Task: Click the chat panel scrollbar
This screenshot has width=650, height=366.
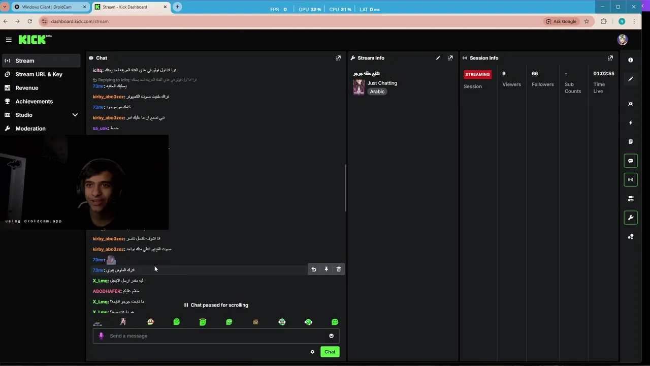Action: pyautogui.click(x=345, y=188)
